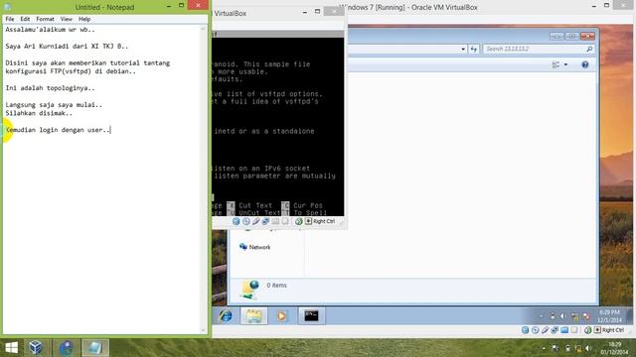Click Notepad scrollbar down arrow
The image size is (636, 357).
pos(203,330)
